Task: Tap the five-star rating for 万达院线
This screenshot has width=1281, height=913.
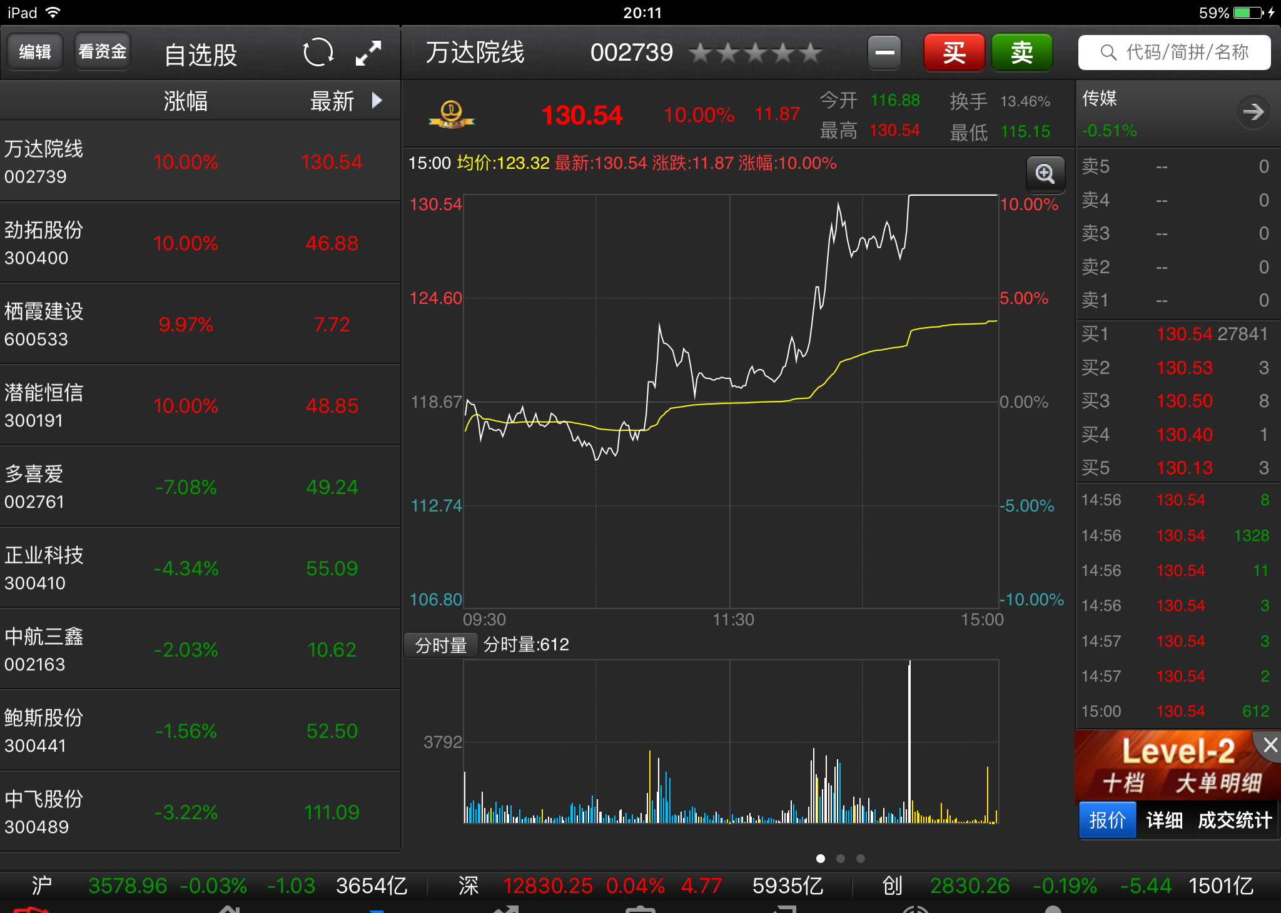Action: tap(756, 53)
